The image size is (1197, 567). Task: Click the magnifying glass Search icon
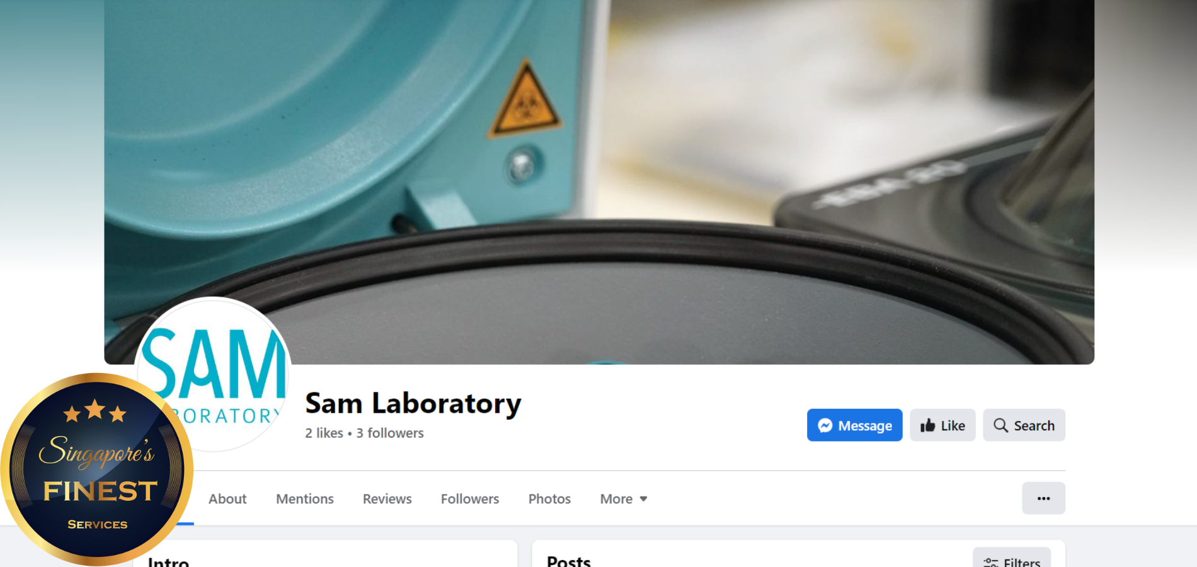tap(1000, 425)
